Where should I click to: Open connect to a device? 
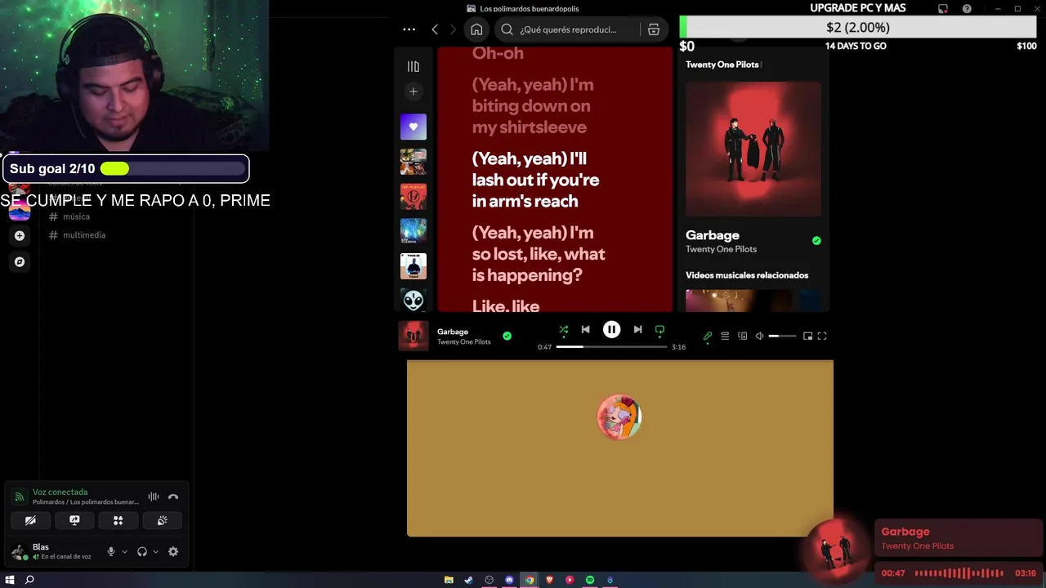(743, 336)
